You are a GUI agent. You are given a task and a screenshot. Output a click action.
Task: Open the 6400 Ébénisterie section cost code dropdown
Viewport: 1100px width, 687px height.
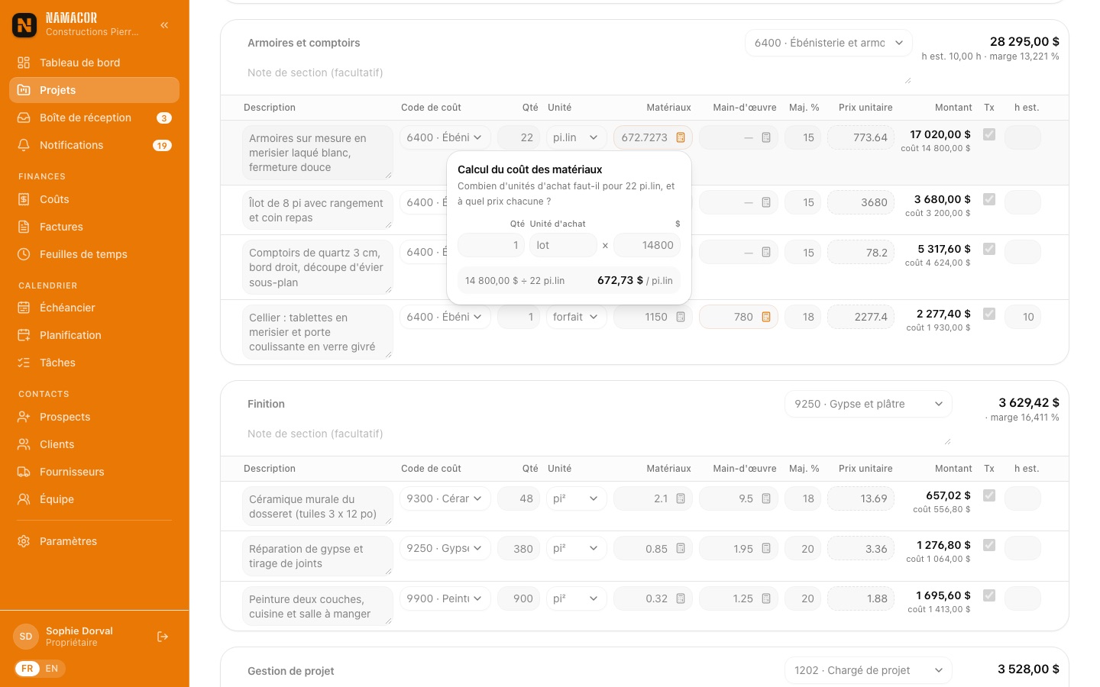tap(829, 43)
